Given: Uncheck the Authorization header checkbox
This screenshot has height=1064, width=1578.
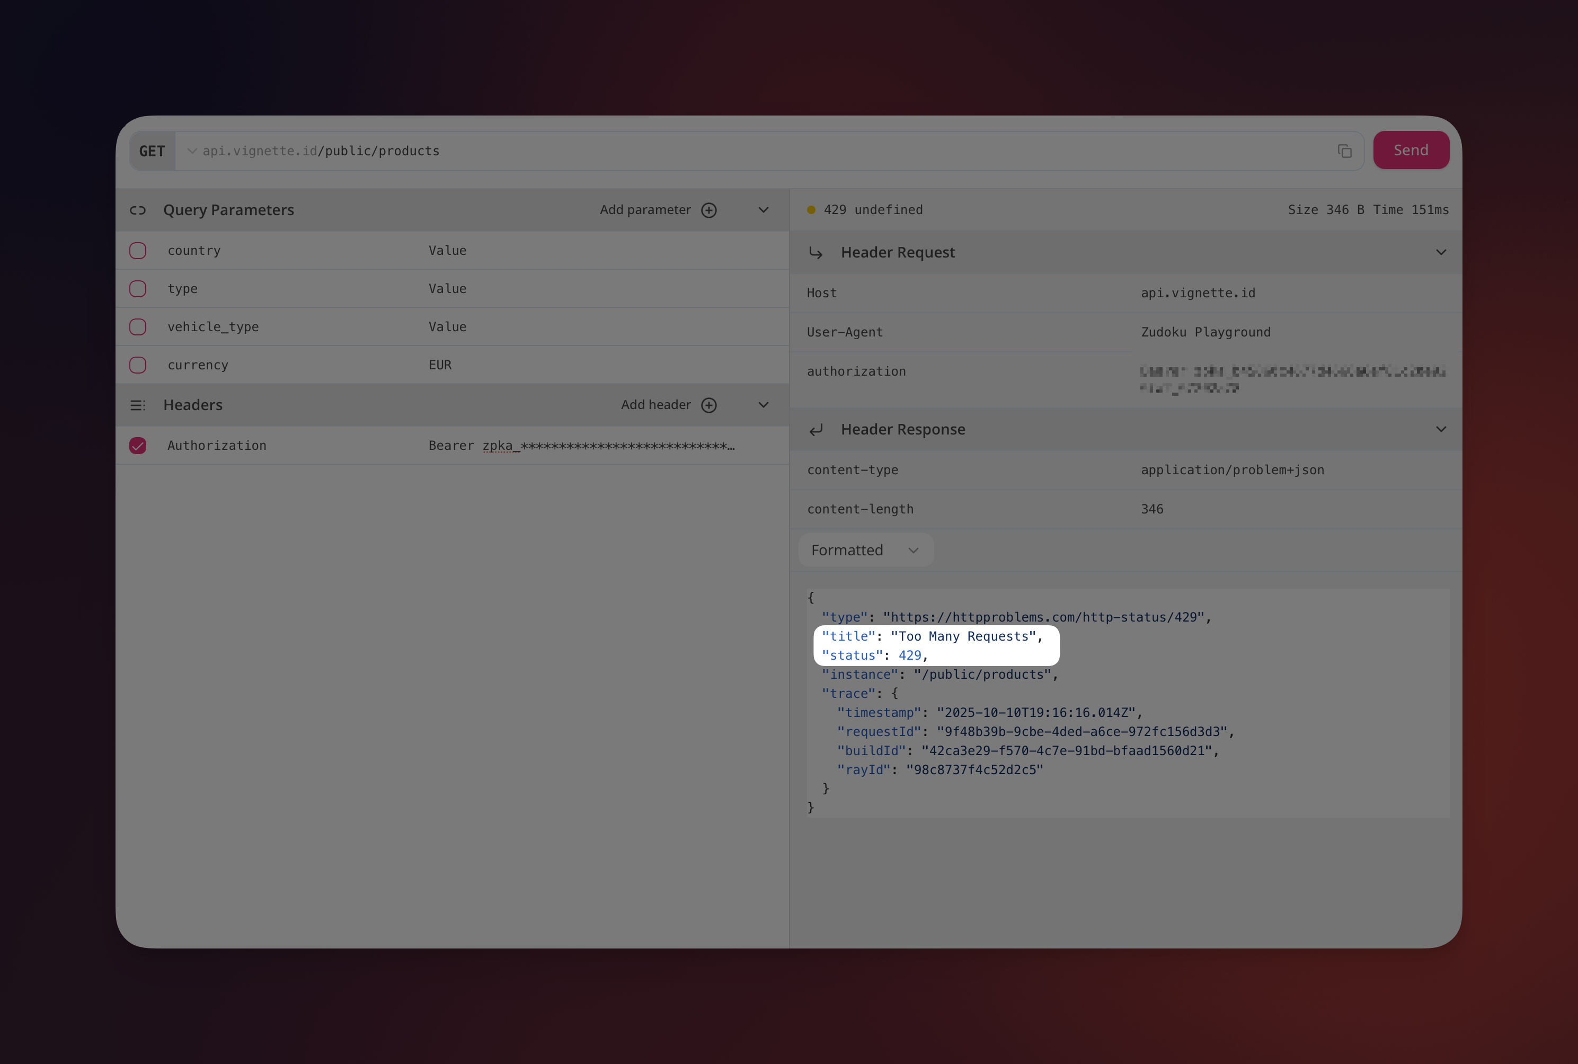Looking at the screenshot, I should click(x=138, y=446).
